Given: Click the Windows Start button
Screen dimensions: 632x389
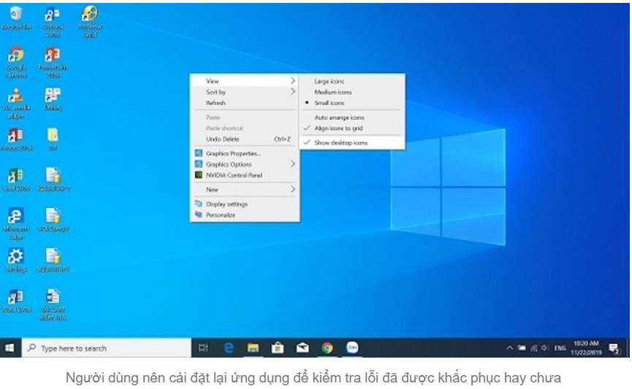Looking at the screenshot, I should tap(10, 348).
